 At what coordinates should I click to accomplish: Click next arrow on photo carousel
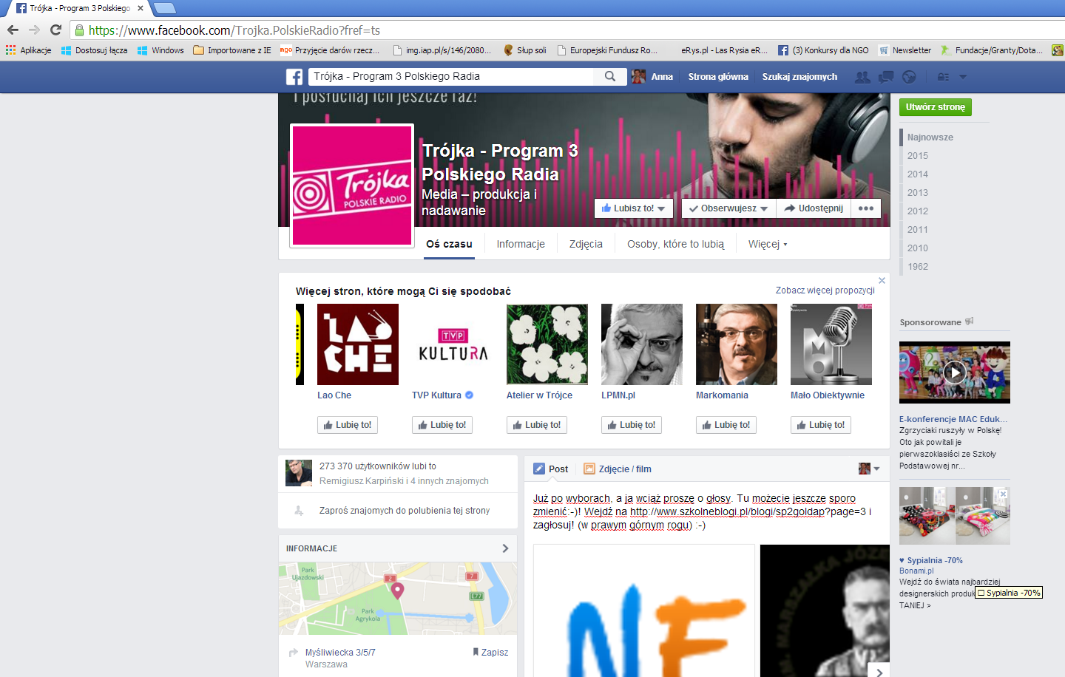[879, 672]
